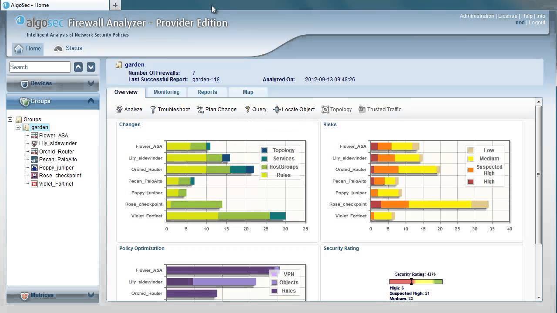Open the Info link
This screenshot has height=313, width=557.
click(540, 16)
